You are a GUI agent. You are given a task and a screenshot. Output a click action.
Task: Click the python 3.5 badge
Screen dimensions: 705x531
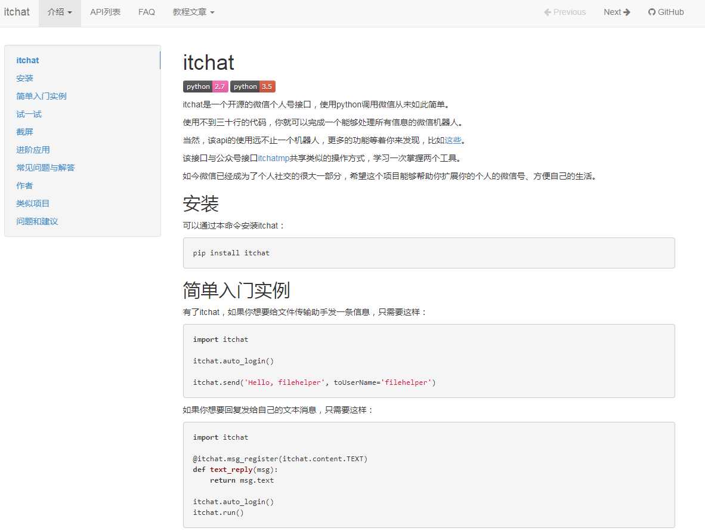pos(253,87)
